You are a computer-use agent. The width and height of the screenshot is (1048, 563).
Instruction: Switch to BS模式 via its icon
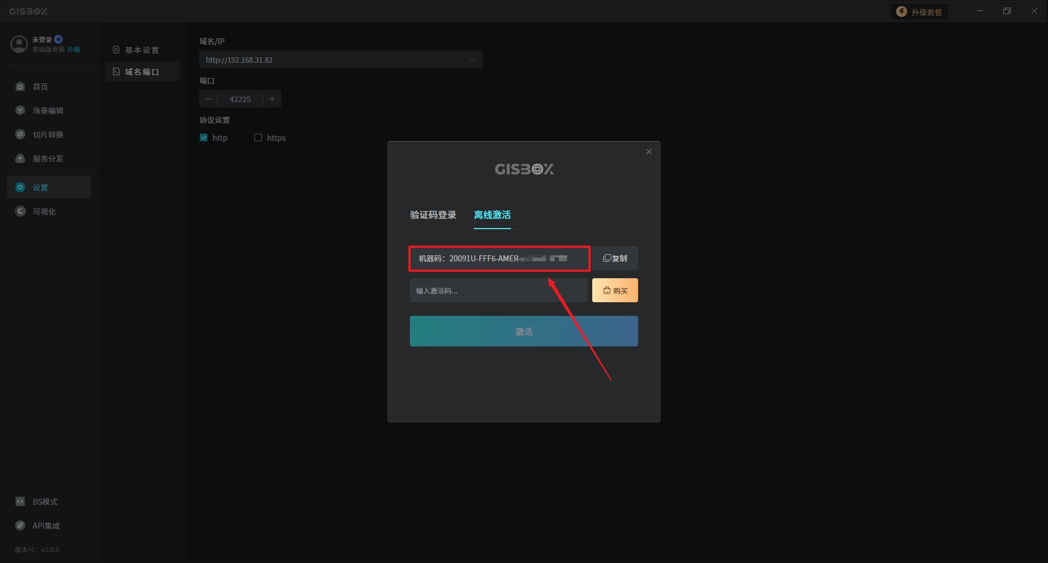(x=20, y=501)
